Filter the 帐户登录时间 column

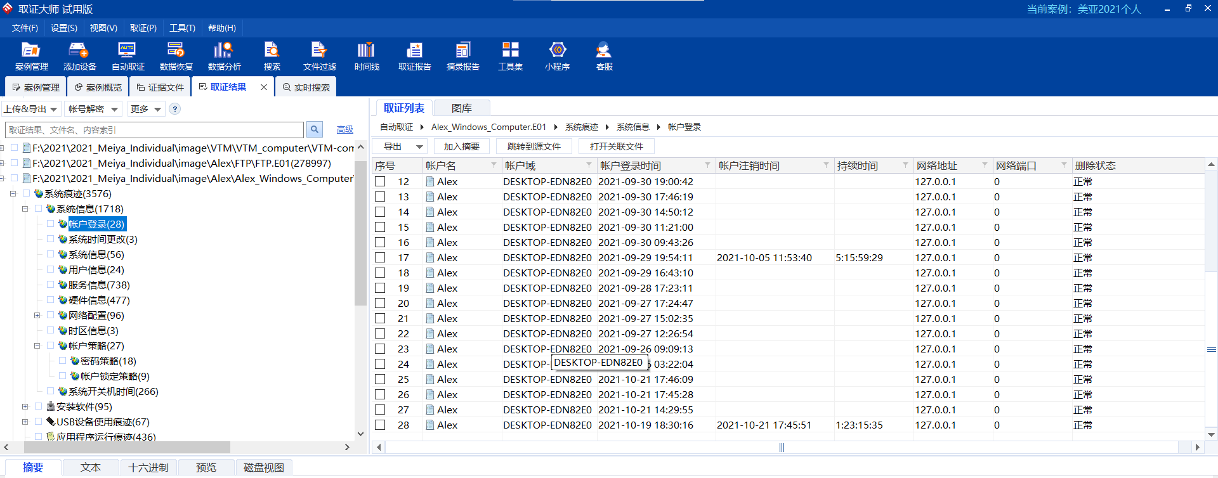pos(707,165)
